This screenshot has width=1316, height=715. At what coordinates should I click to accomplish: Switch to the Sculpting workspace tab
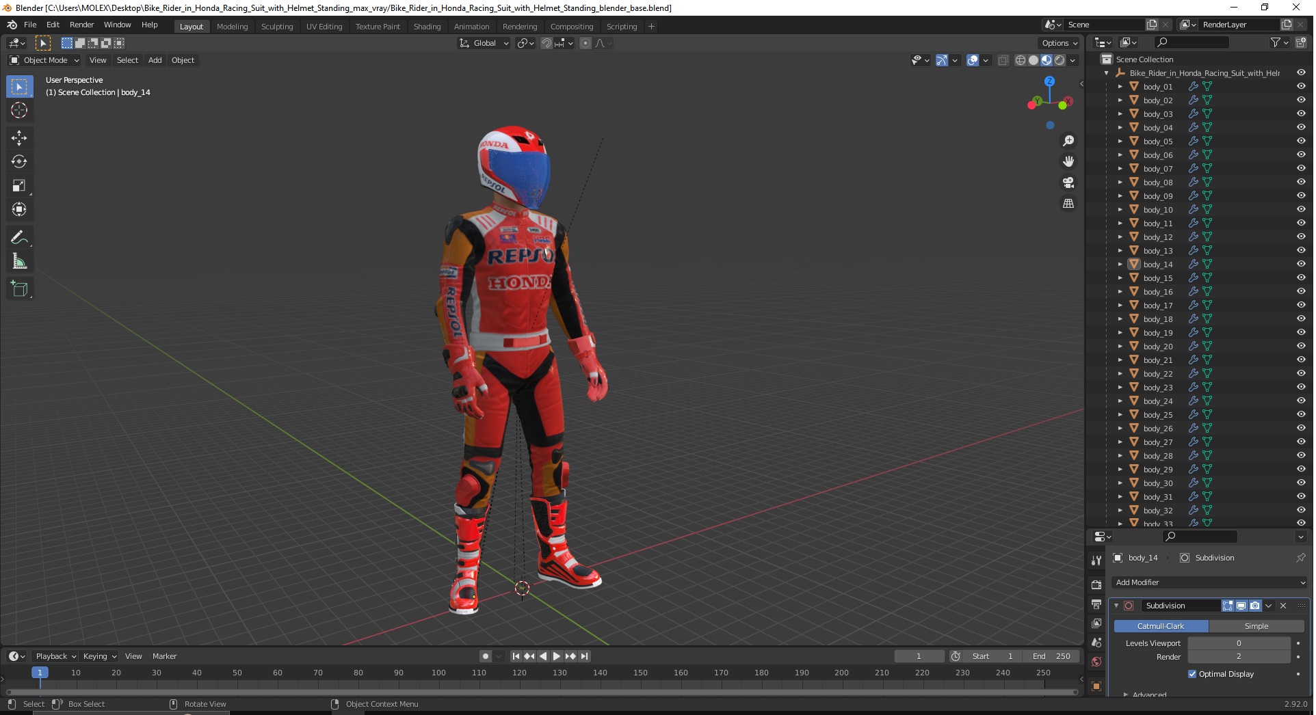pyautogui.click(x=277, y=27)
